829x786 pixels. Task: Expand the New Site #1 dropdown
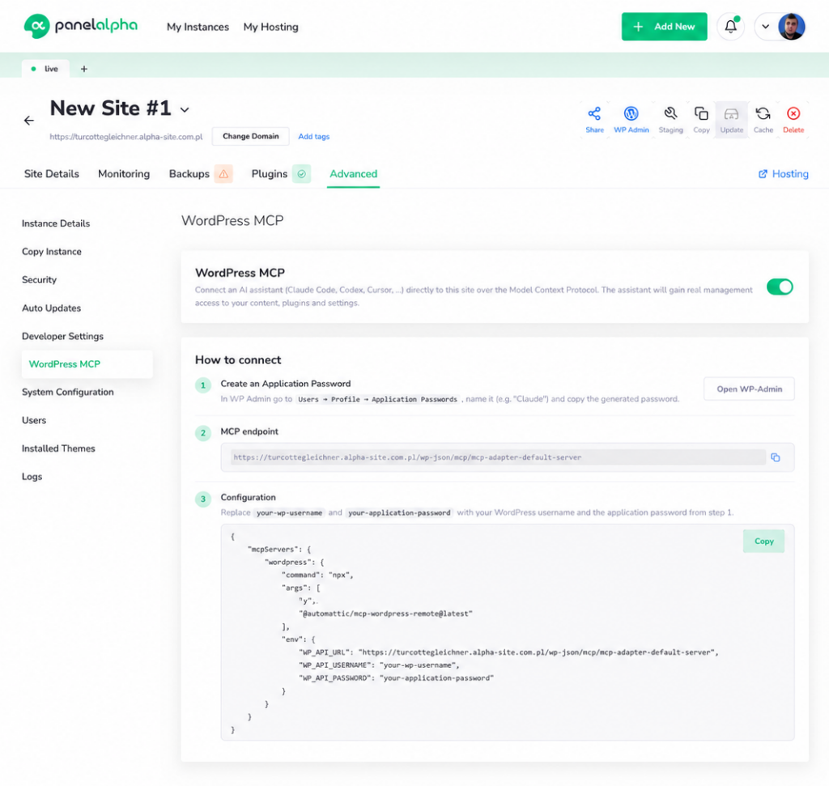(x=185, y=110)
